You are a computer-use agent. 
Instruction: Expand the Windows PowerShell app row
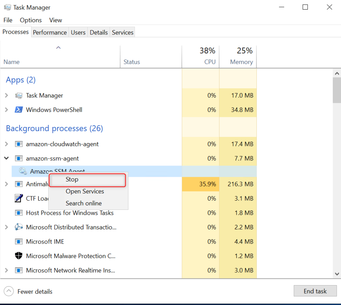coord(6,110)
